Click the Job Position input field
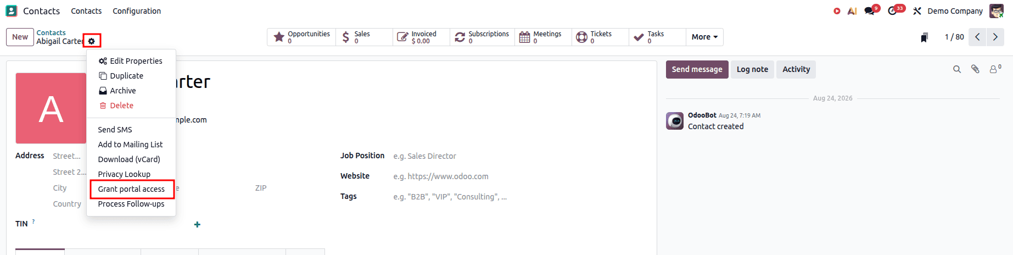1013x255 pixels. point(519,156)
